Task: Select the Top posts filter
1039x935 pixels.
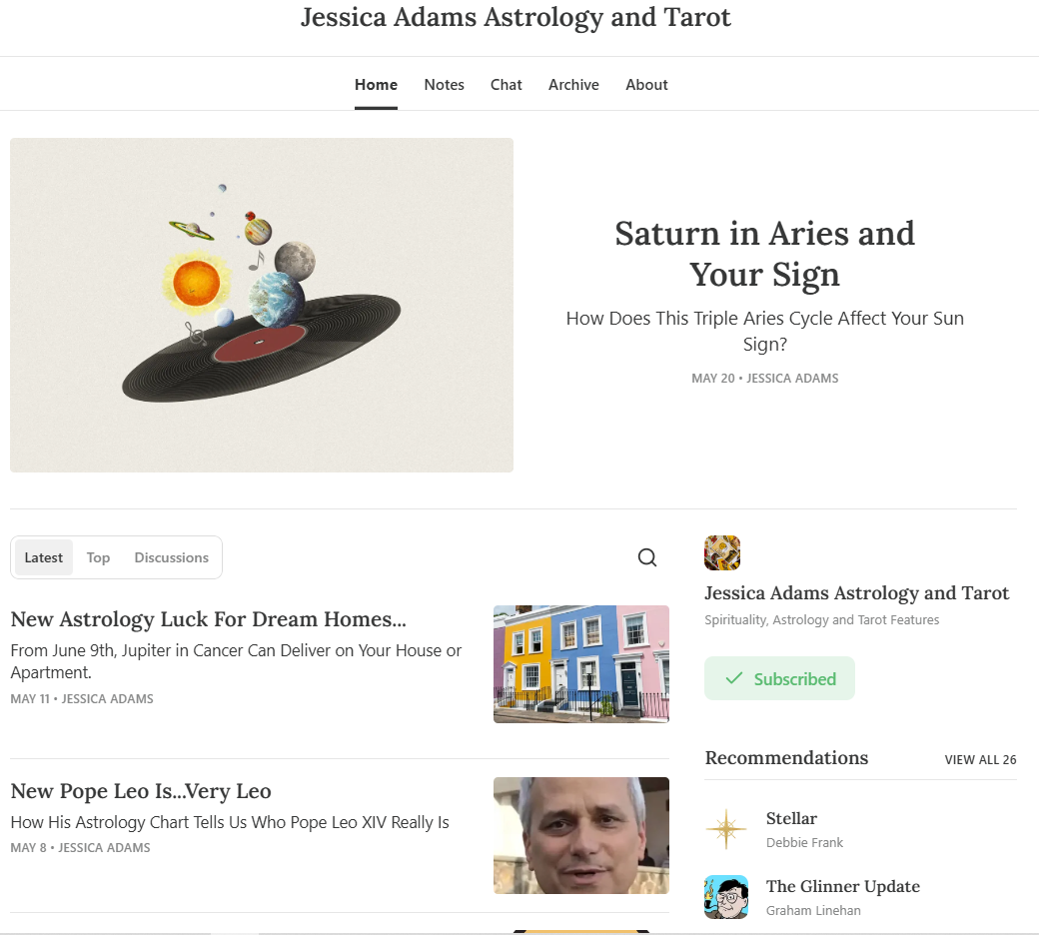Action: click(98, 557)
